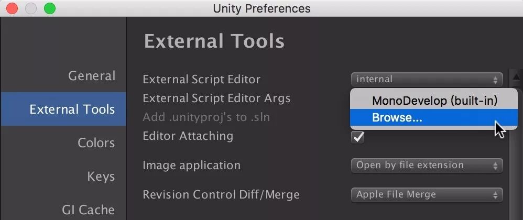Click the External Script Editor Args label
523x220 pixels.
216,98
